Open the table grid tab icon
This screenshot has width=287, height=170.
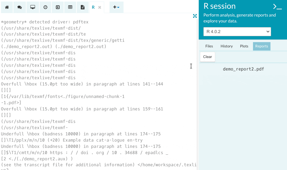pyautogui.click(x=70, y=7)
